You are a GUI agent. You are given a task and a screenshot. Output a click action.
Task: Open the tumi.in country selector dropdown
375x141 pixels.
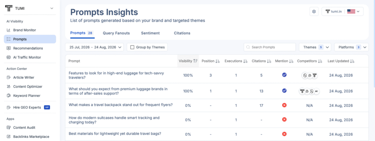pos(342,11)
